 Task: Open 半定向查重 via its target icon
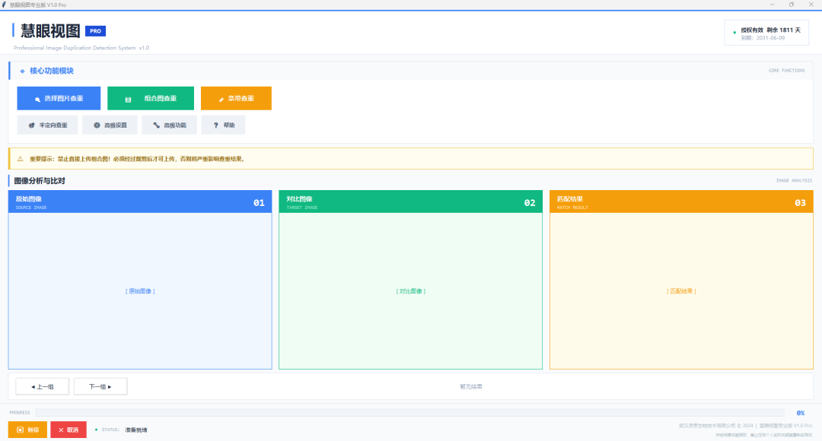(x=31, y=125)
